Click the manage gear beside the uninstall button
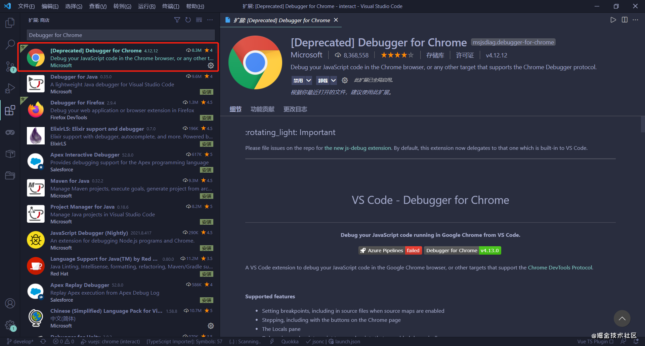This screenshot has width=645, height=346. 345,80
